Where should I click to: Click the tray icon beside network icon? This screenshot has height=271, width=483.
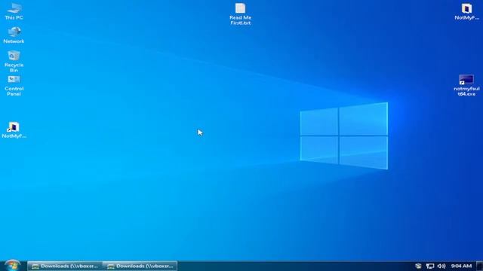pos(418,266)
